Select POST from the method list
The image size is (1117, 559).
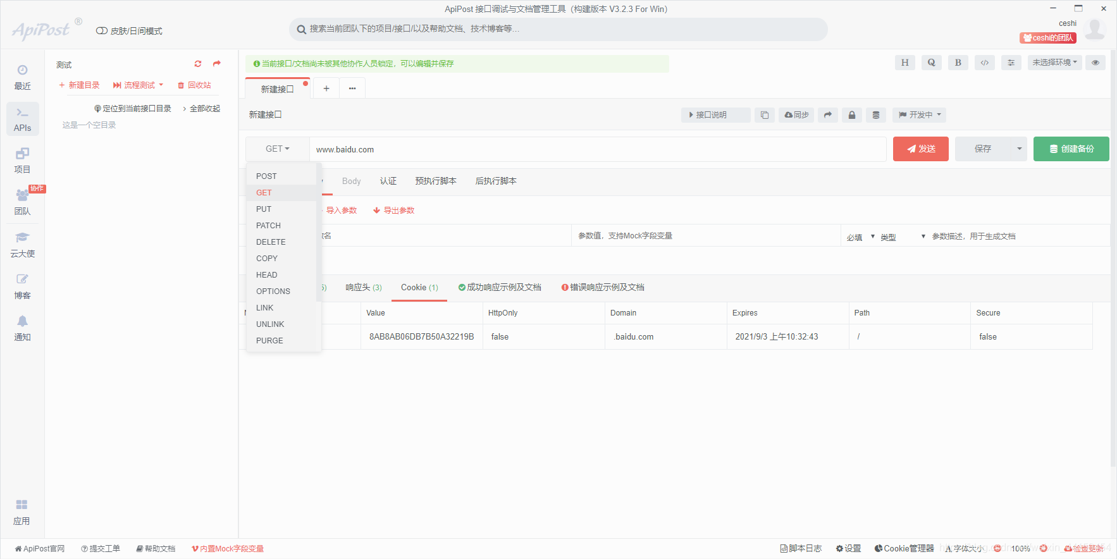(281, 176)
